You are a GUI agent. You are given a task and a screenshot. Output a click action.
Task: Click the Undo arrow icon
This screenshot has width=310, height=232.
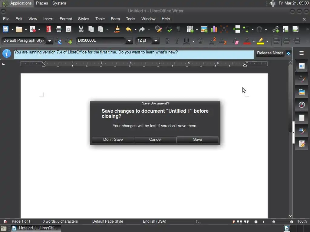[x=129, y=29]
